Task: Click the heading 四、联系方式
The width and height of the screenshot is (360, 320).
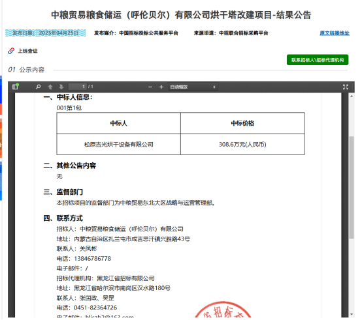Action: (x=63, y=218)
